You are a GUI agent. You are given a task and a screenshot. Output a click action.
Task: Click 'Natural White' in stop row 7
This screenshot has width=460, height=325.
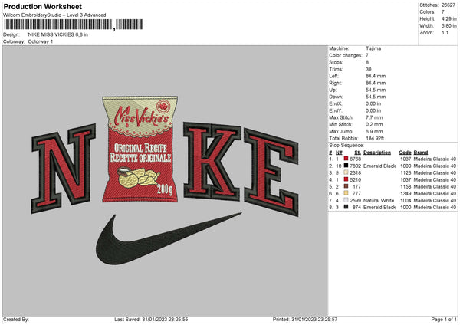pyautogui.click(x=379, y=200)
